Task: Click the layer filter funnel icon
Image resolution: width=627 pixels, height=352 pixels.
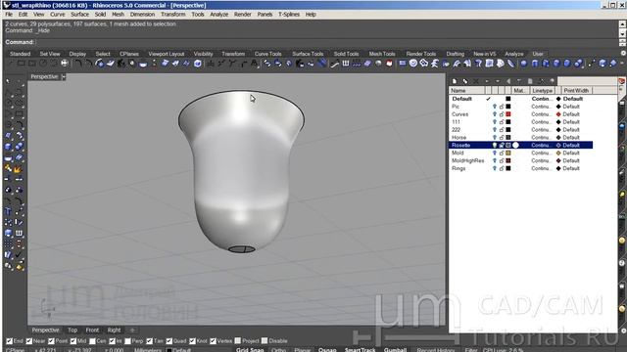Action: click(x=519, y=81)
